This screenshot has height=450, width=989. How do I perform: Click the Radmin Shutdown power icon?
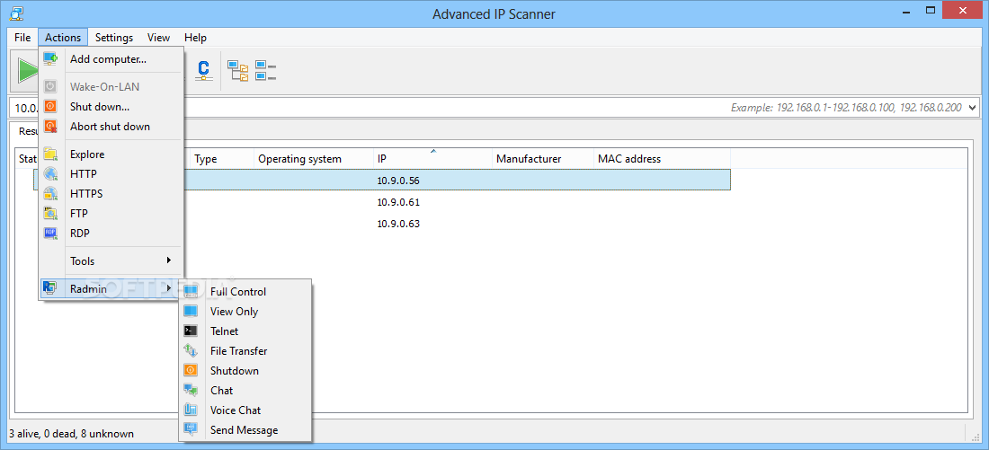pyautogui.click(x=191, y=371)
